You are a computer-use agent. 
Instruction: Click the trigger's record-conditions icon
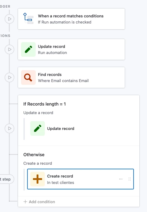pos(28,19)
